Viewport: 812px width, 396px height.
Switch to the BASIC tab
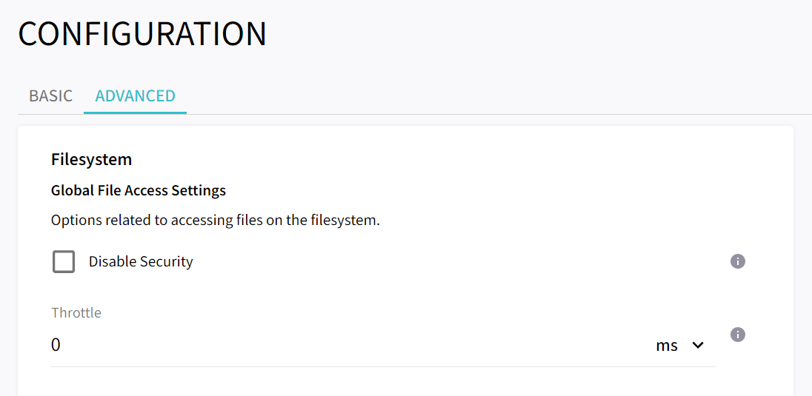[x=50, y=96]
